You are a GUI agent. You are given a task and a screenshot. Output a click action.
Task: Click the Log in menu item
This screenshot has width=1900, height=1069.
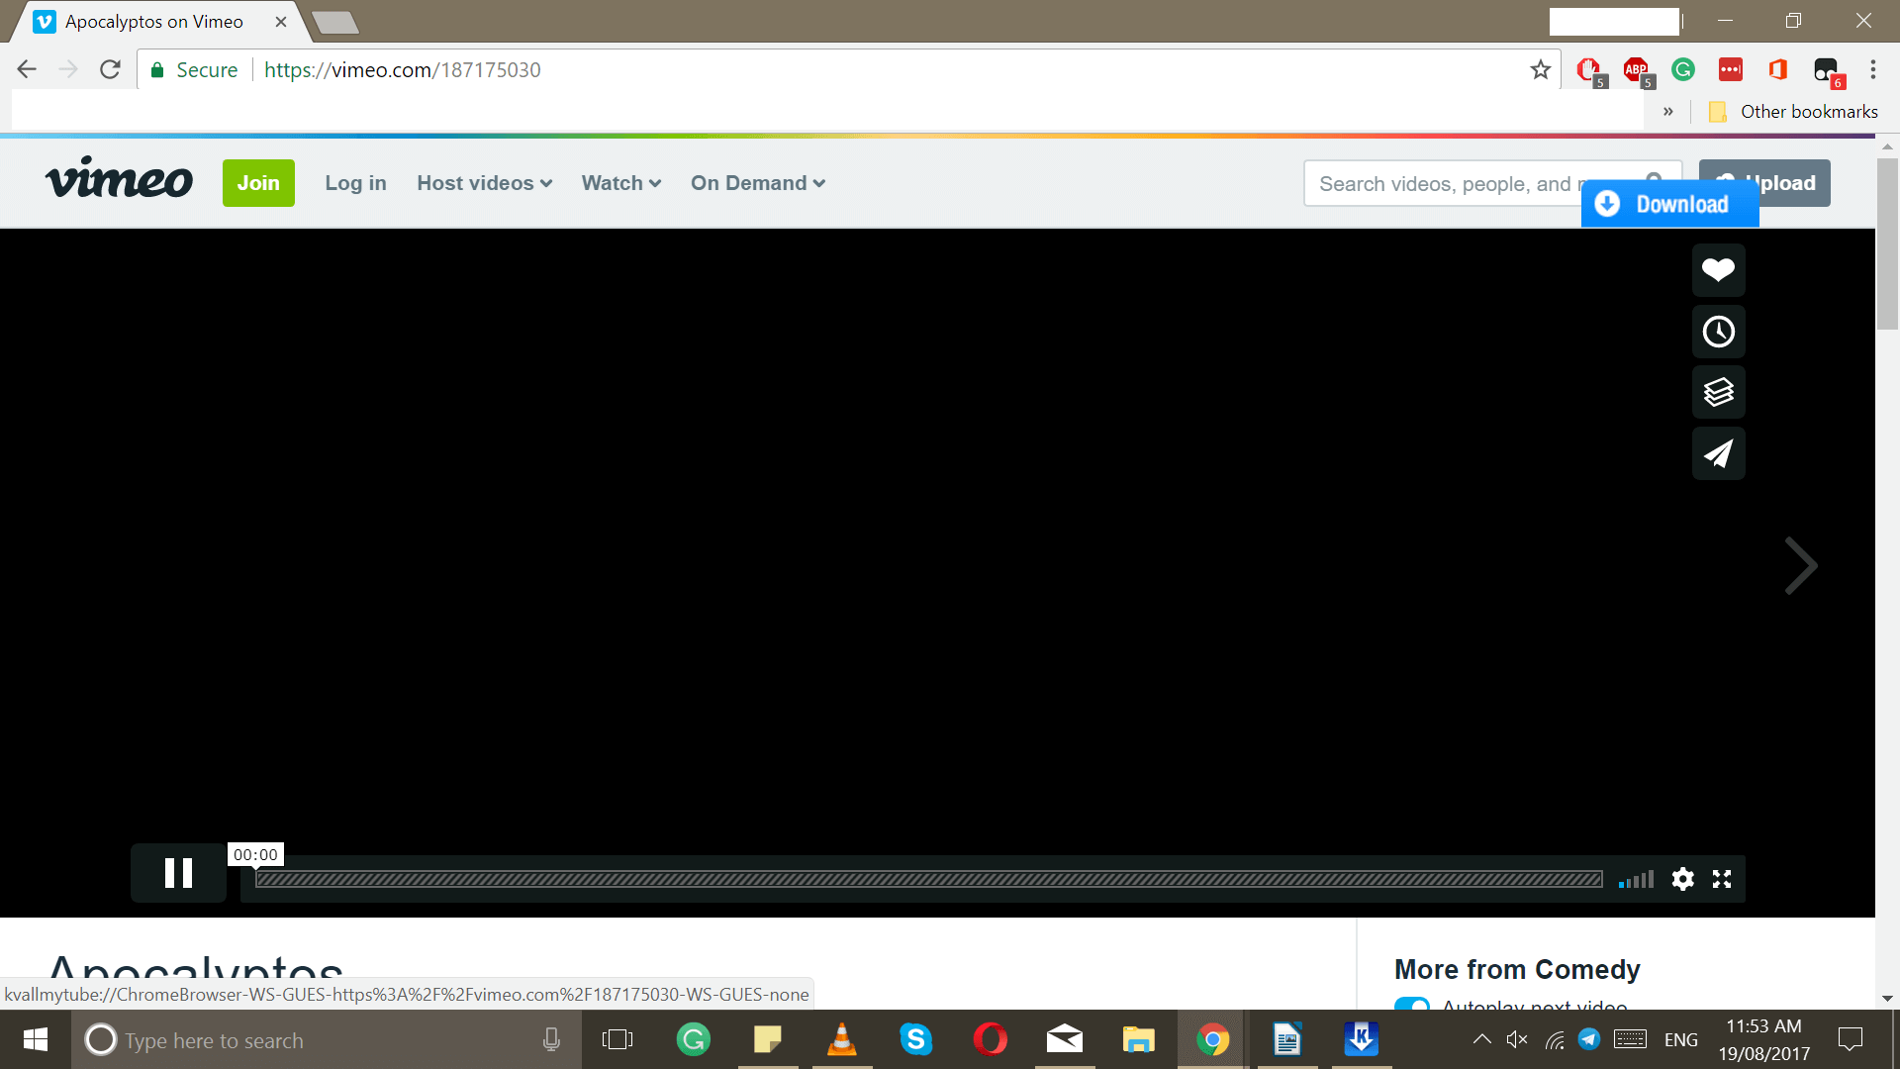pyautogui.click(x=355, y=183)
